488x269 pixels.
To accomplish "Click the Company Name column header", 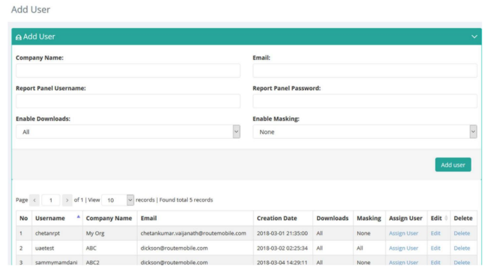I will tap(109, 218).
